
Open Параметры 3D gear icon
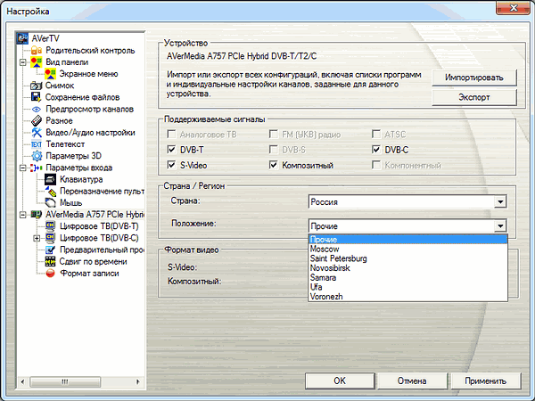37,156
